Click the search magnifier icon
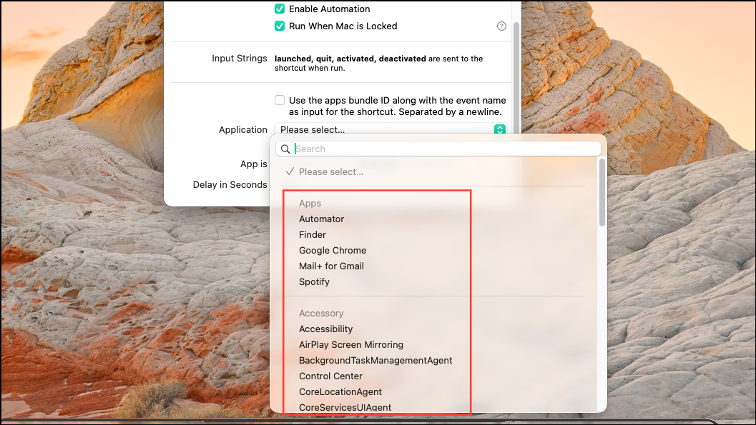756x425 pixels. [285, 149]
